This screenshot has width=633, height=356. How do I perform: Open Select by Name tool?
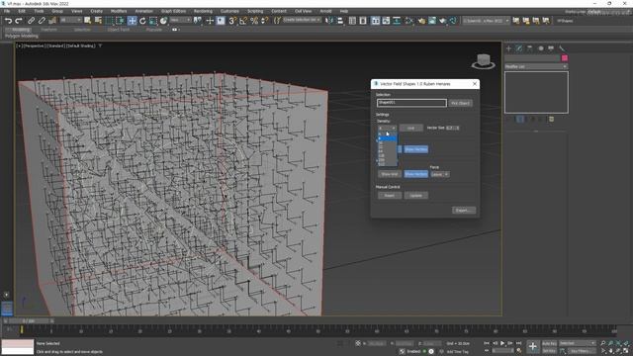(98, 21)
